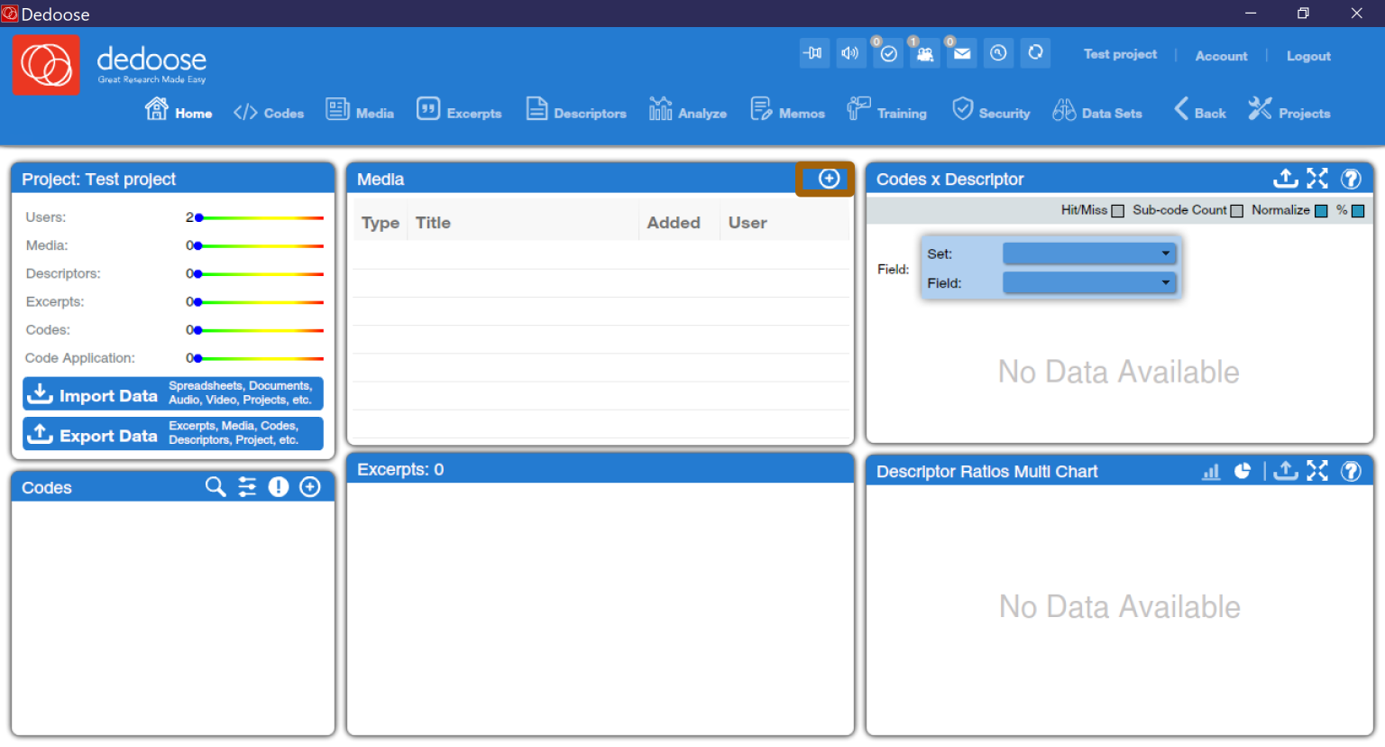Open the Codes workspace
The width and height of the screenshot is (1385, 747).
coord(268,111)
